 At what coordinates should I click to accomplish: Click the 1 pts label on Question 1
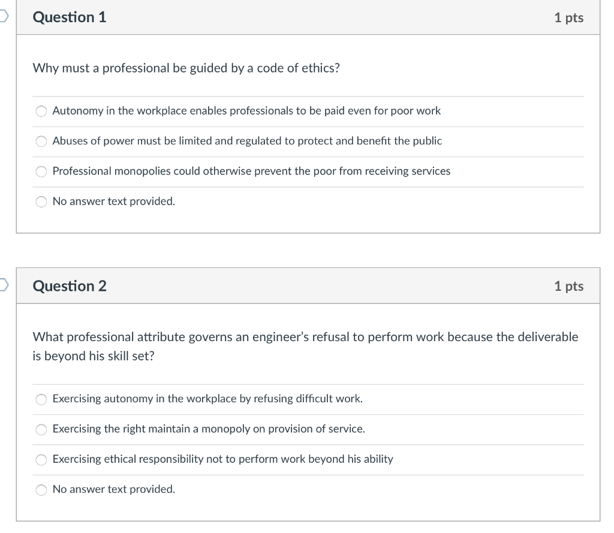tap(568, 17)
